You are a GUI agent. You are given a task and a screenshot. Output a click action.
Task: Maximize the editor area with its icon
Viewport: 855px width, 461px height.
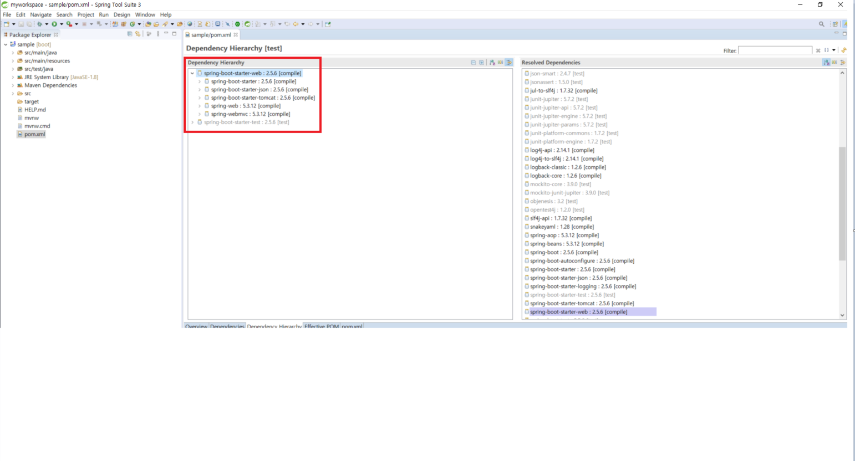point(844,33)
